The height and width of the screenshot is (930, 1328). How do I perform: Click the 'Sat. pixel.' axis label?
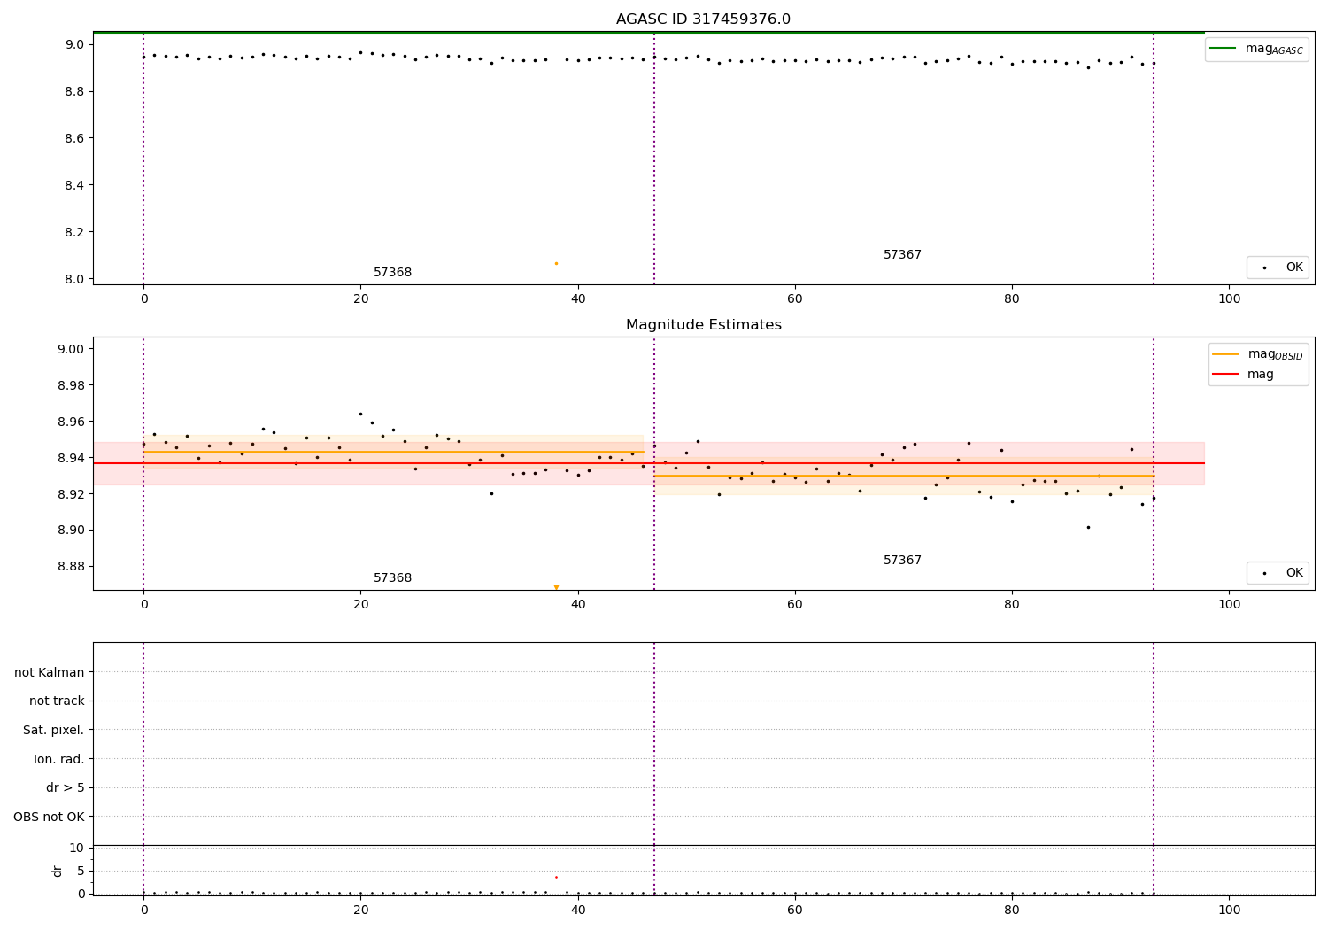pyautogui.click(x=54, y=731)
